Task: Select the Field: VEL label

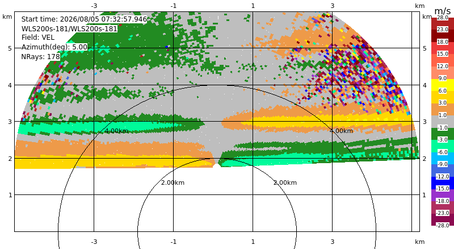Action: [x=38, y=38]
